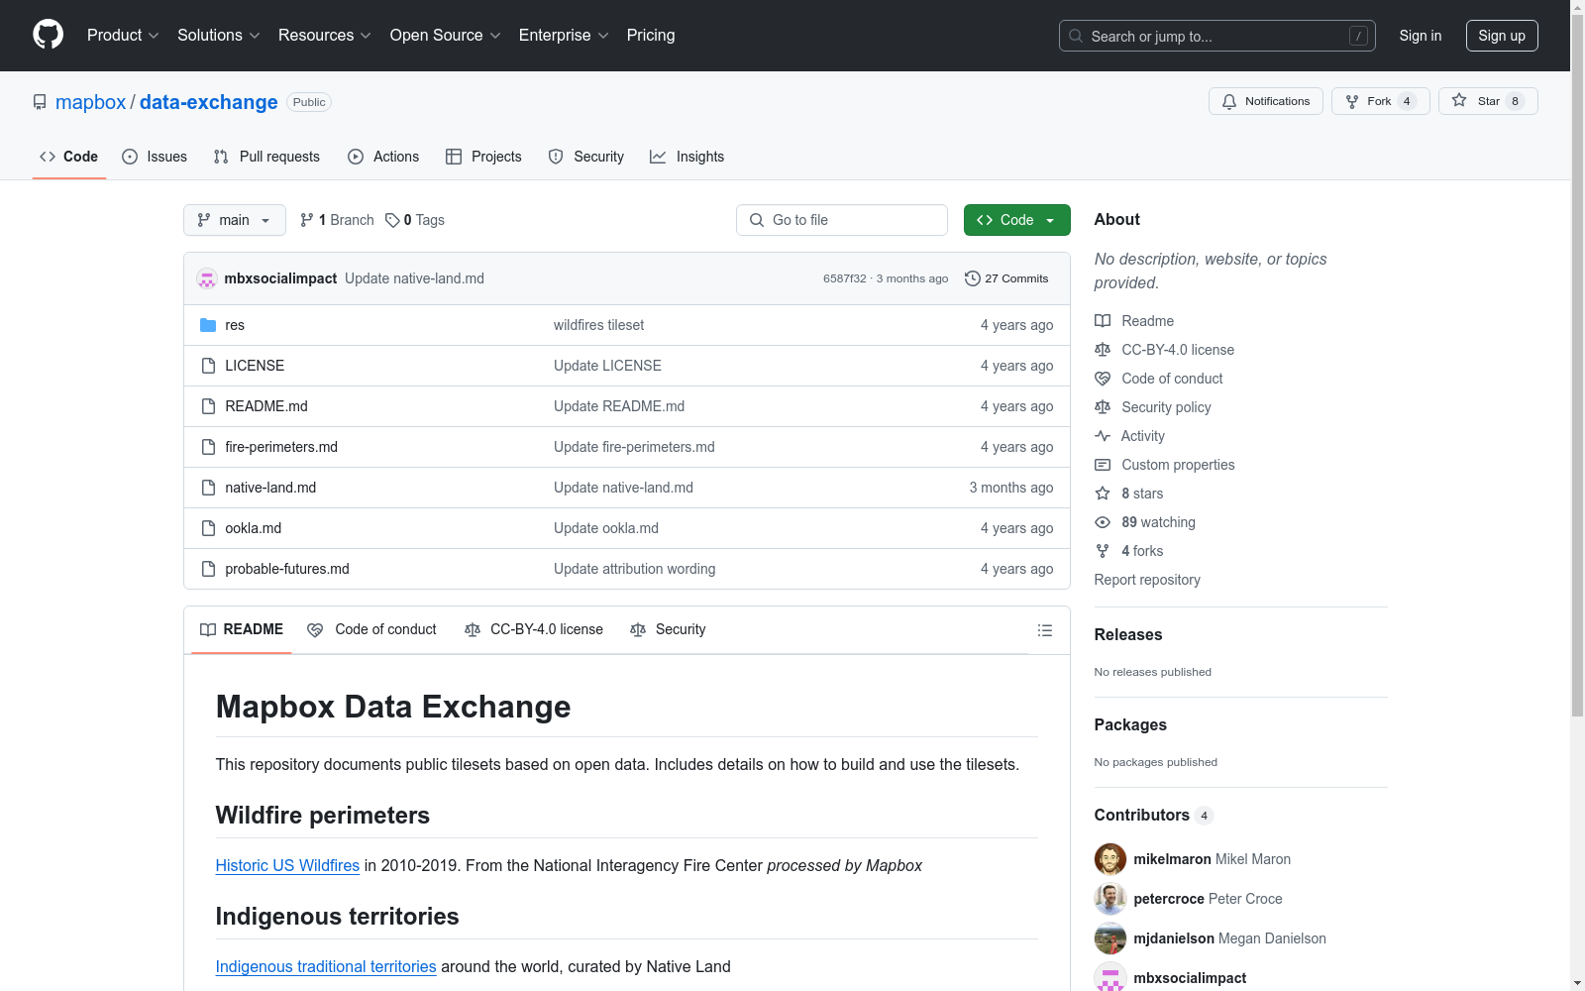Click the branch icon beside 1 Branch
This screenshot has height=991, width=1585.
point(307,220)
